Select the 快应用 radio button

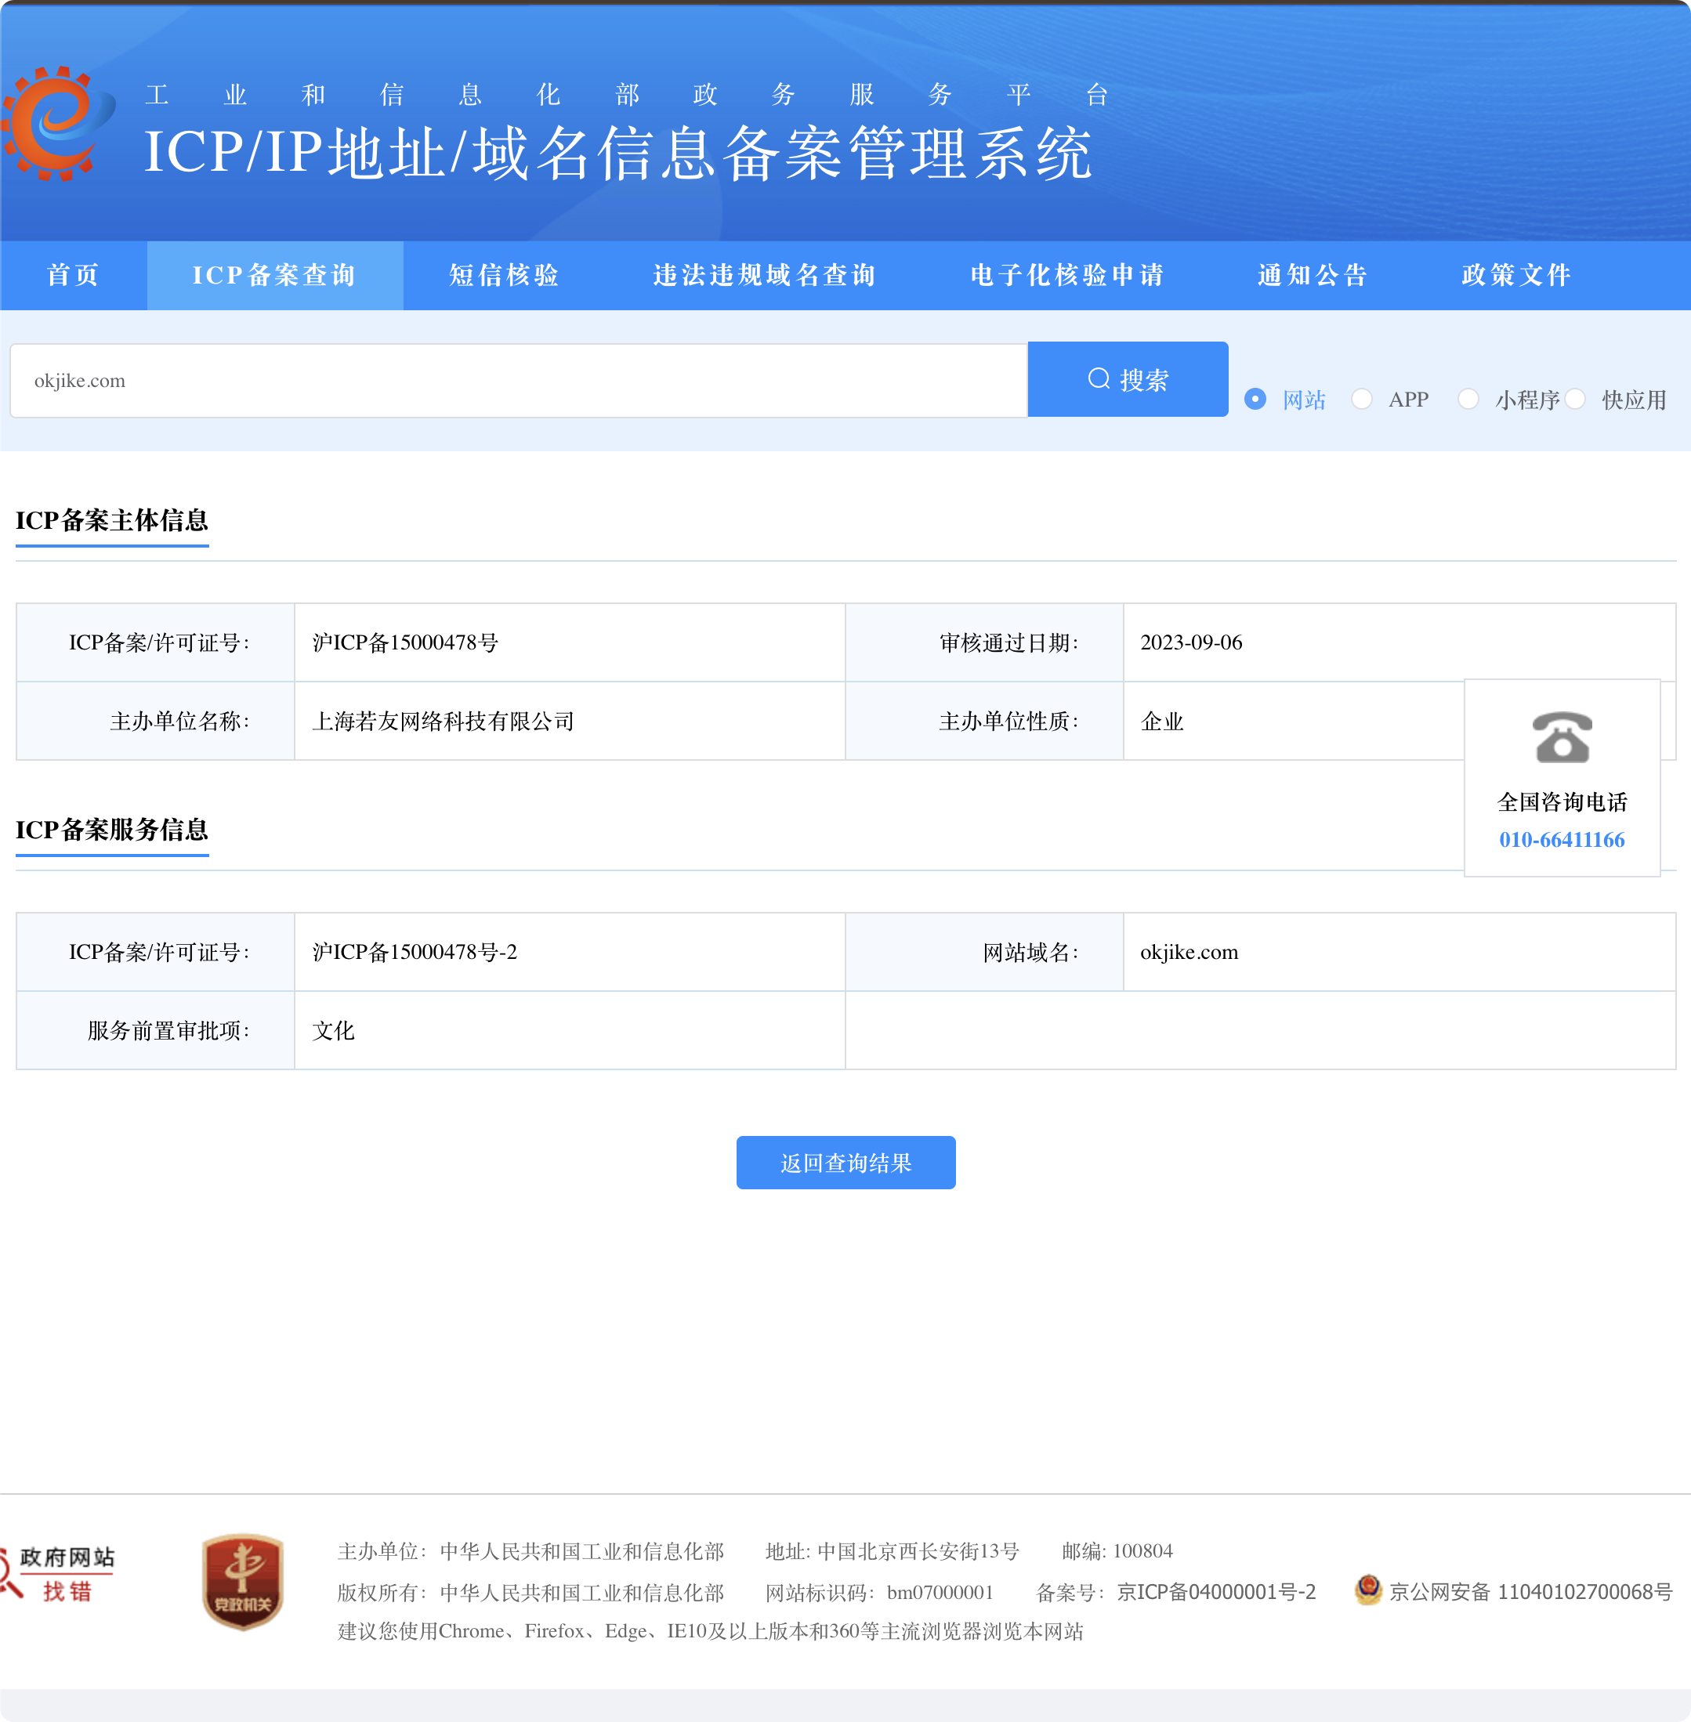(1575, 400)
